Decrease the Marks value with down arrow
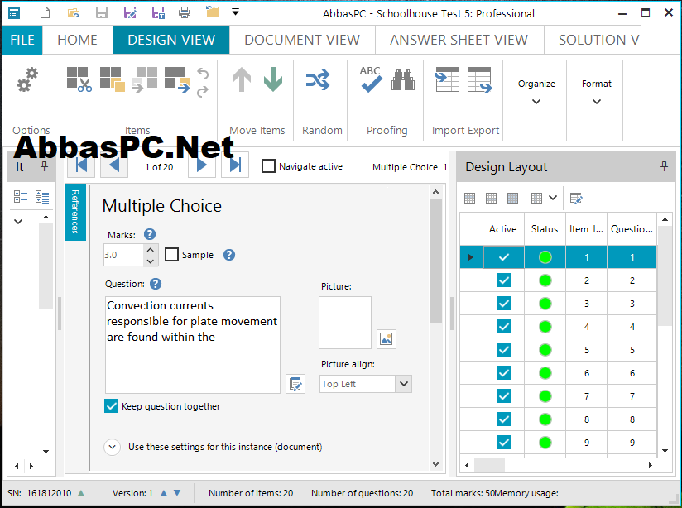 [x=150, y=261]
